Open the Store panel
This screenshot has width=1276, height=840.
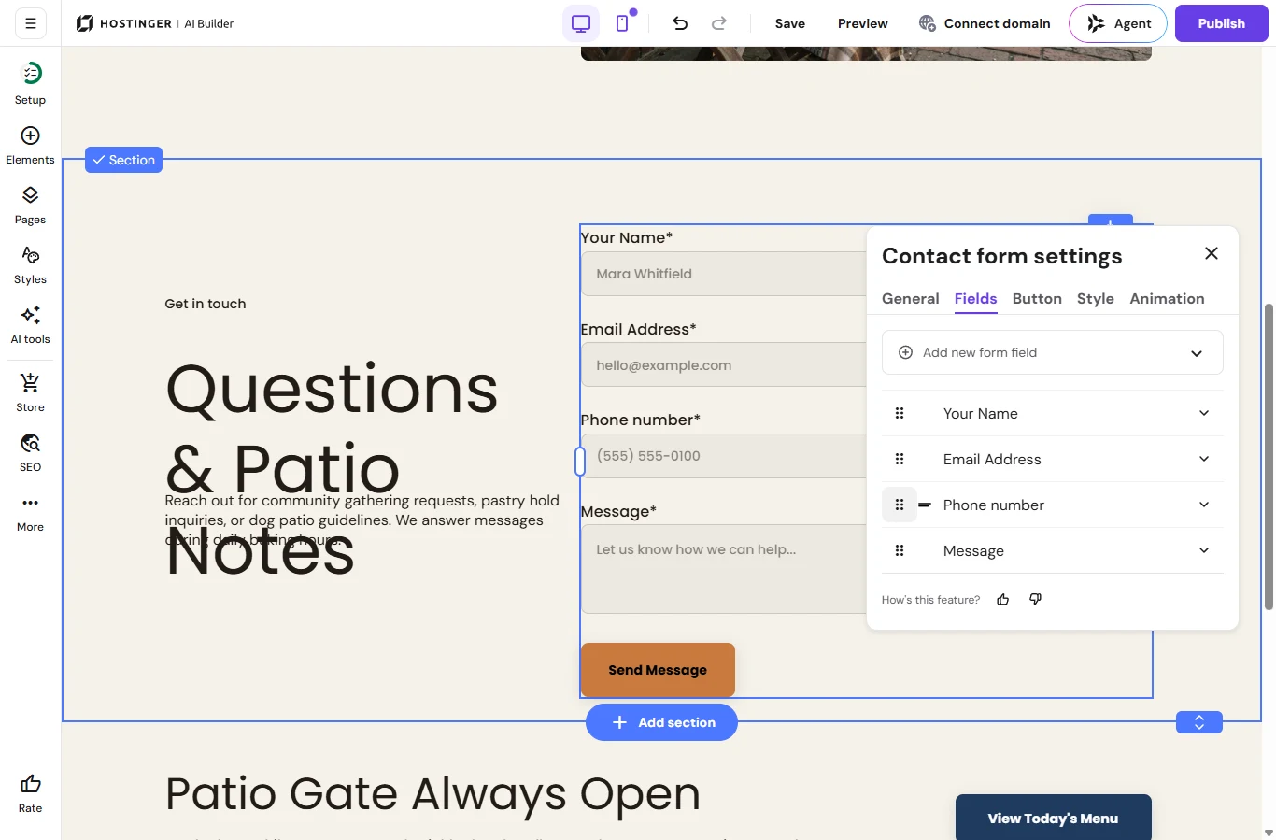(x=31, y=392)
